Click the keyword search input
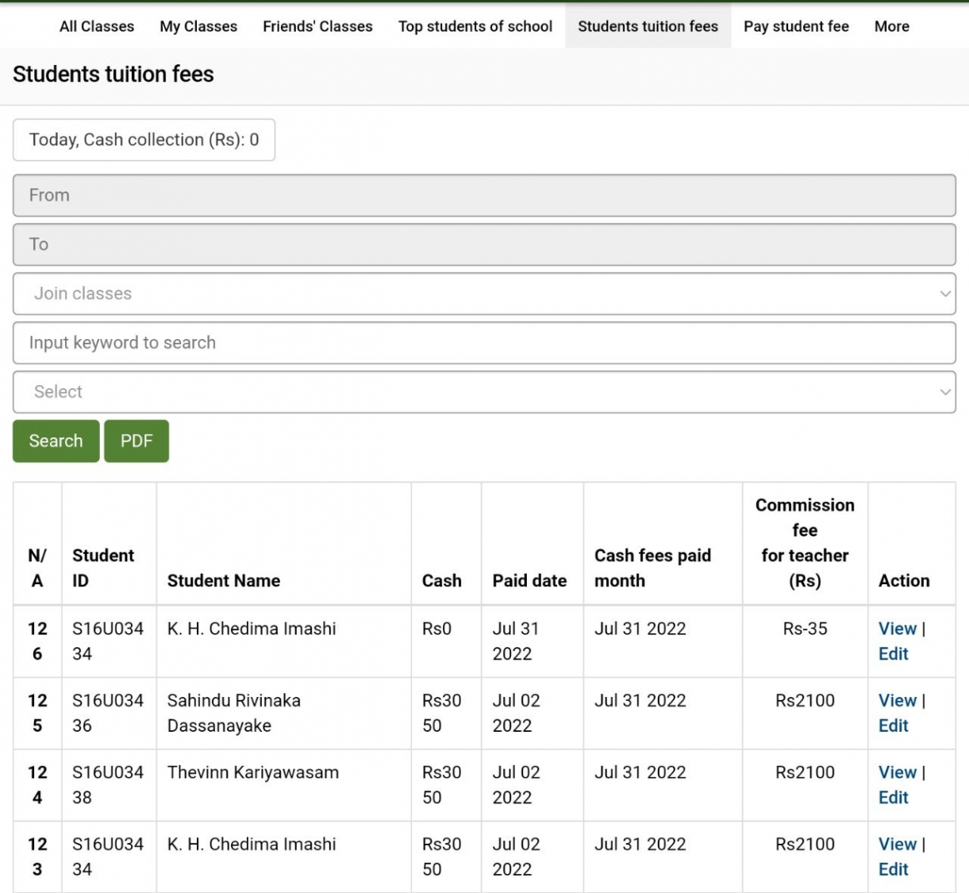The image size is (969, 893). tap(484, 343)
